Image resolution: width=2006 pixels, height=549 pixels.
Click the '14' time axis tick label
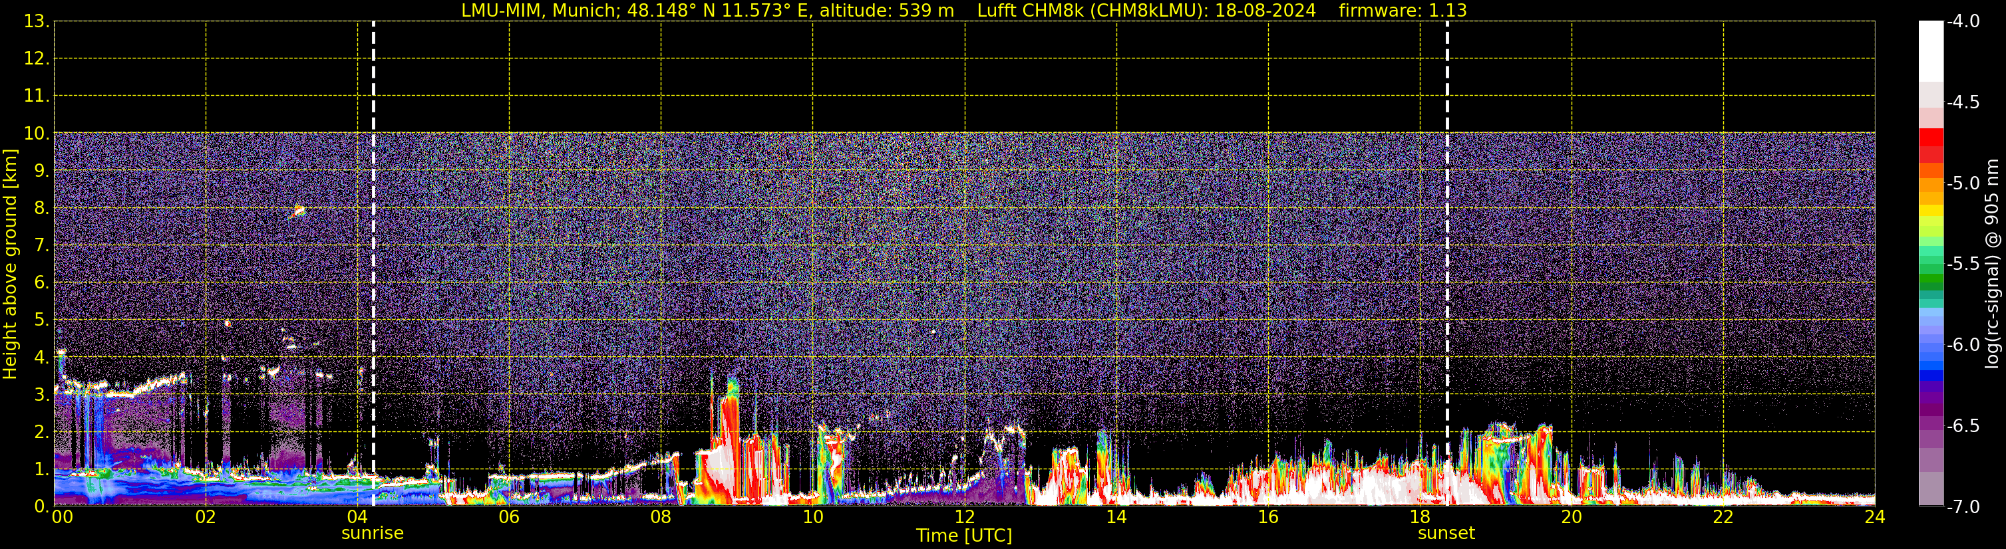(x=1116, y=517)
